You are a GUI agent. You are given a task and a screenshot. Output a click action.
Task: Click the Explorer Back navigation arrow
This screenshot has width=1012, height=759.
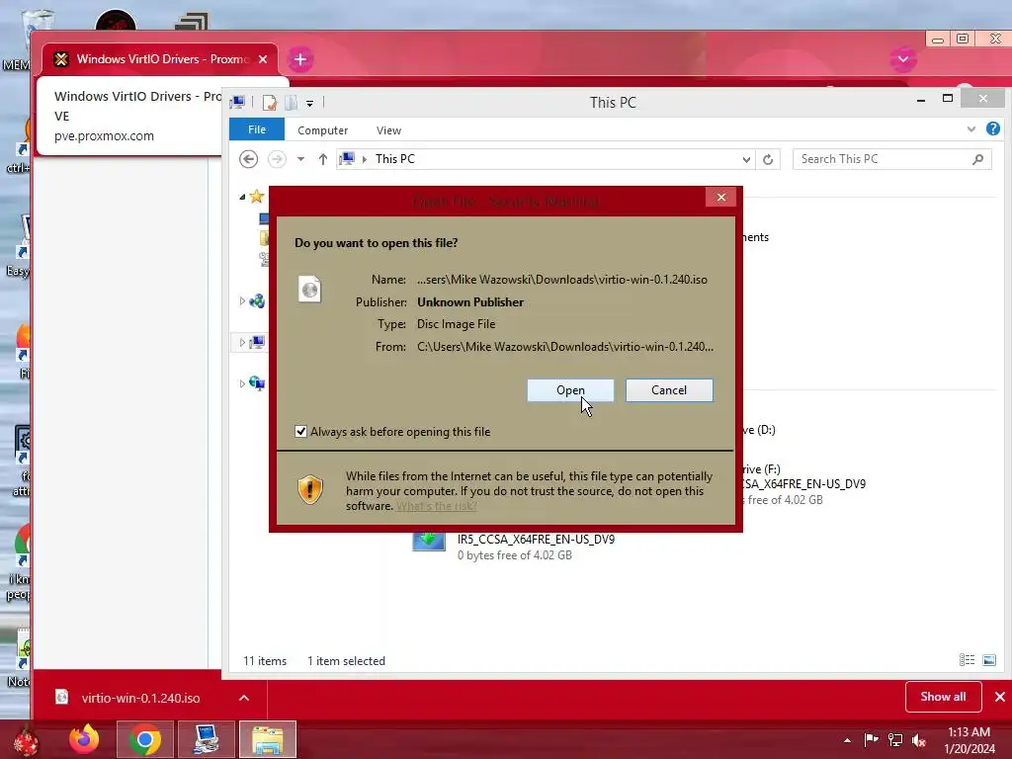(x=248, y=159)
